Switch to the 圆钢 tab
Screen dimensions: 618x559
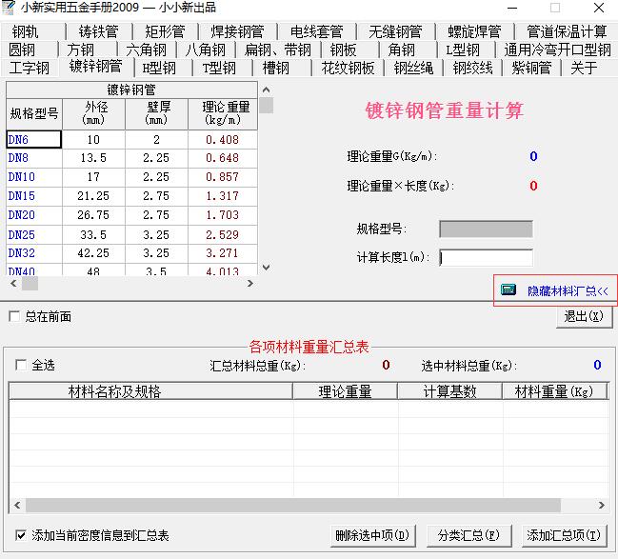click(30, 50)
